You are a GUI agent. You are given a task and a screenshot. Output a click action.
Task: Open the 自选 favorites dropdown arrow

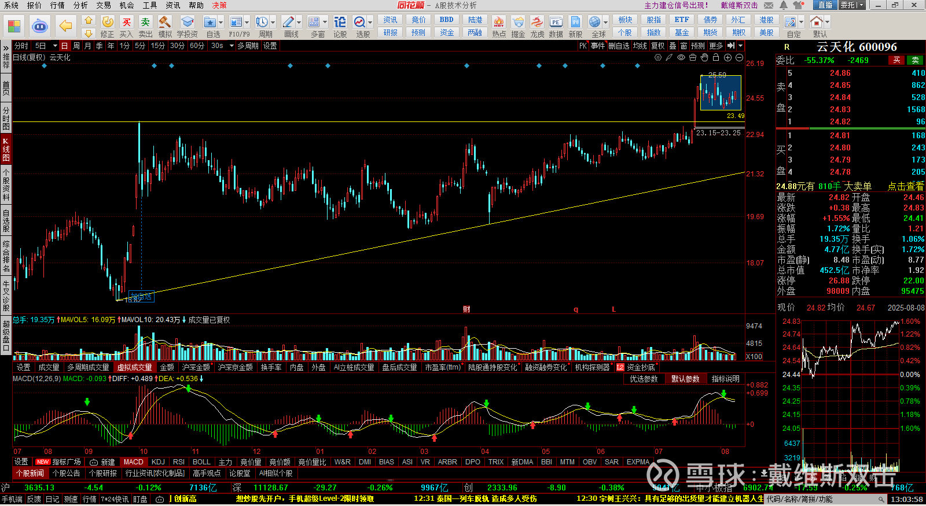pyautogui.click(x=222, y=22)
